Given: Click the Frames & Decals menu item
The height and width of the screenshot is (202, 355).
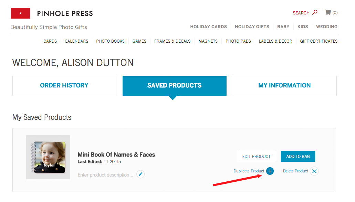Looking at the screenshot, I should [x=172, y=41].
